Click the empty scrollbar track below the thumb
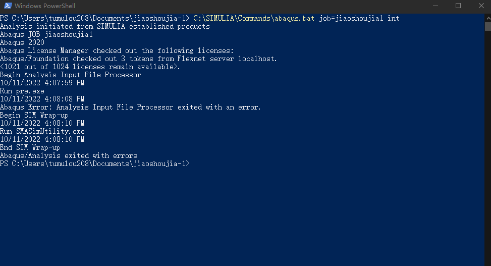491x266 pixels. [x=487, y=151]
